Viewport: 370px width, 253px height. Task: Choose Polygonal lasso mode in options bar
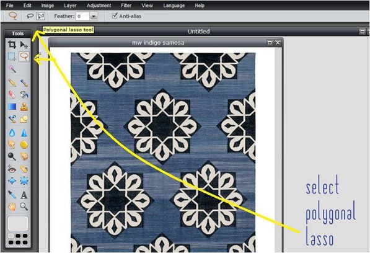(40, 16)
